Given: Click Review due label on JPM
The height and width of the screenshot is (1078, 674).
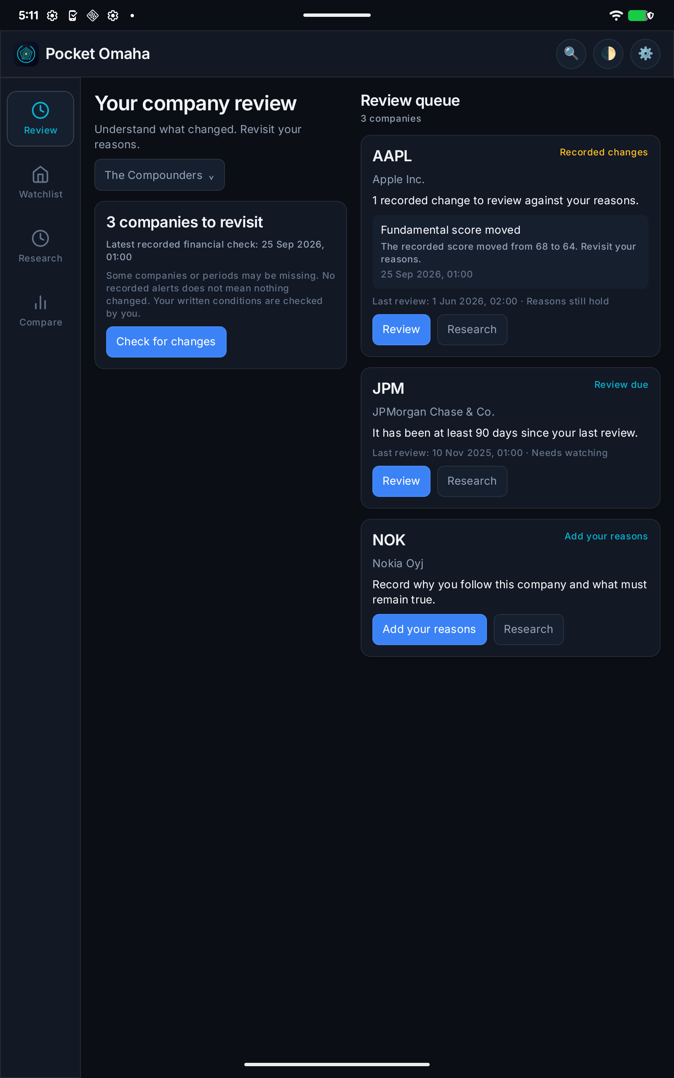Looking at the screenshot, I should [621, 385].
